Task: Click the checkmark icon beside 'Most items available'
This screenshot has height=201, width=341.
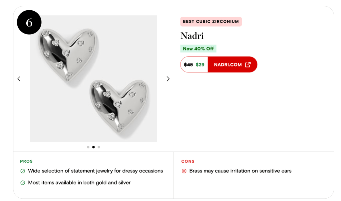Action: [x=23, y=183]
